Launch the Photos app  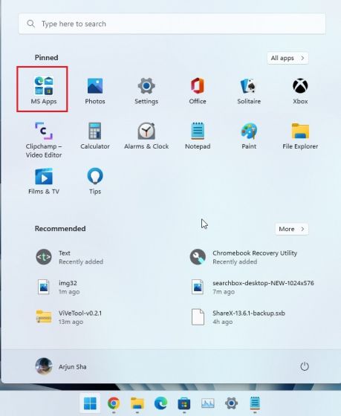click(x=95, y=91)
